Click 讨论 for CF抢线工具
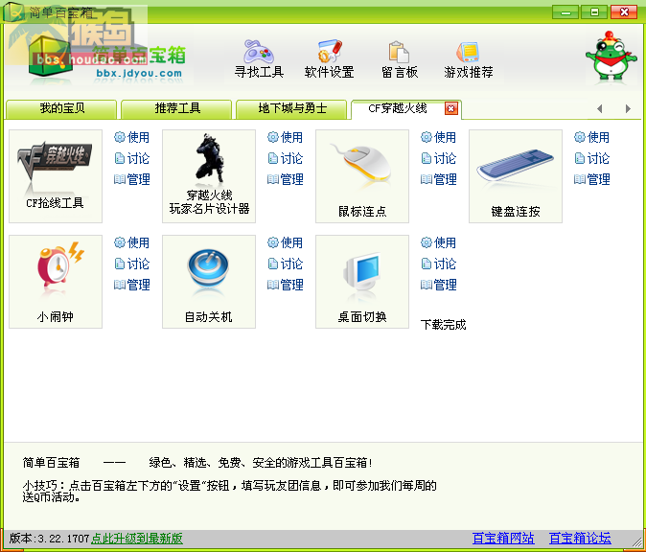This screenshot has height=552, width=646. [132, 158]
